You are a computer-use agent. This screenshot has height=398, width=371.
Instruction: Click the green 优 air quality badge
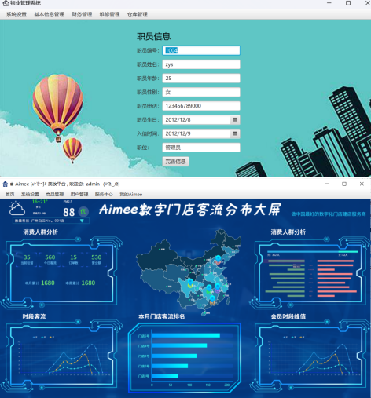click(83, 211)
